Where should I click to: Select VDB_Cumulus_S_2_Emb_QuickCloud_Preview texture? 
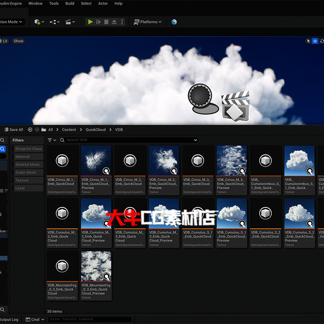(x=299, y=223)
